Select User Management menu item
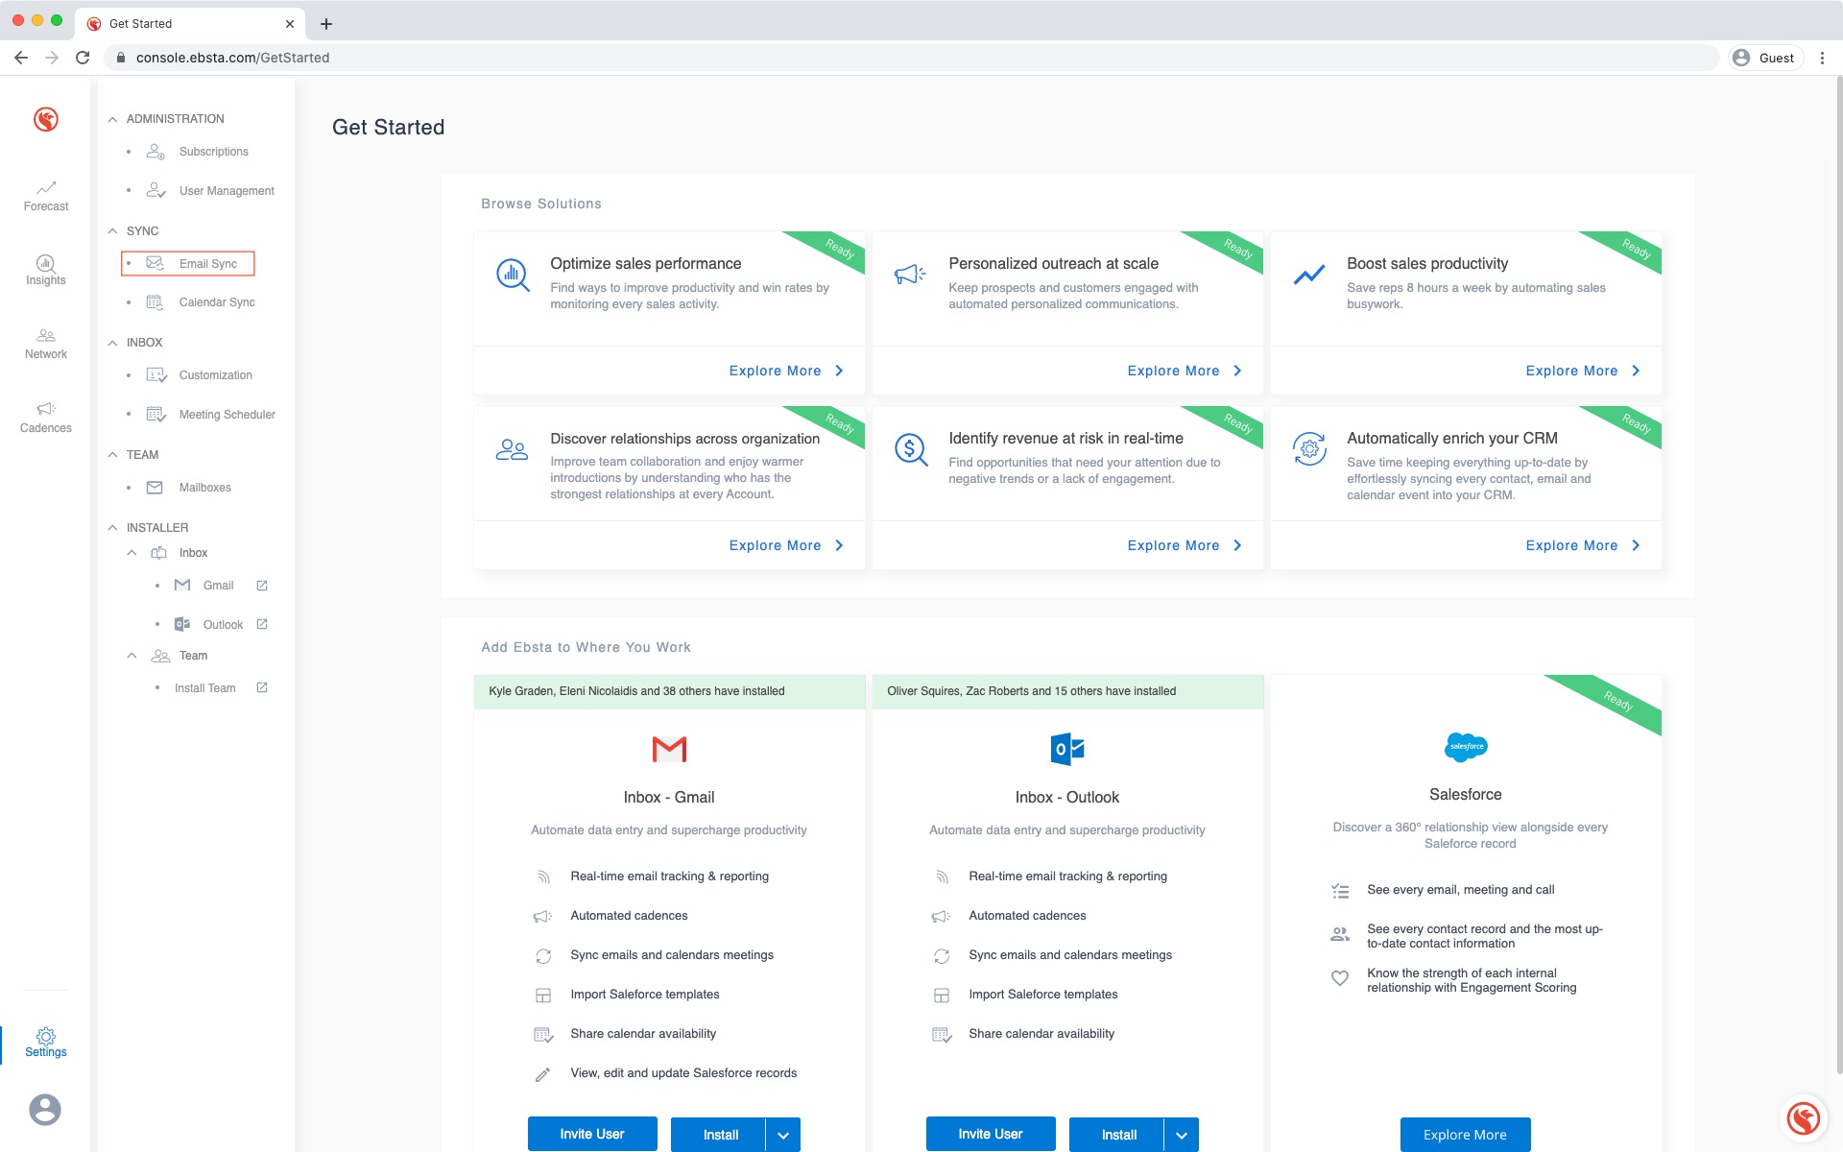The width and height of the screenshot is (1843, 1152). 227,191
